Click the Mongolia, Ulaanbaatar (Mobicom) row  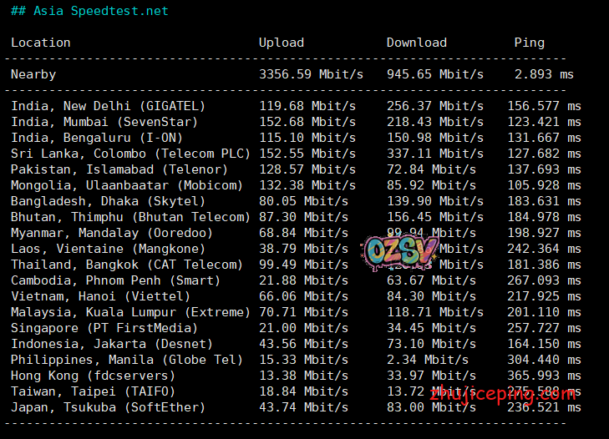pyautogui.click(x=126, y=185)
